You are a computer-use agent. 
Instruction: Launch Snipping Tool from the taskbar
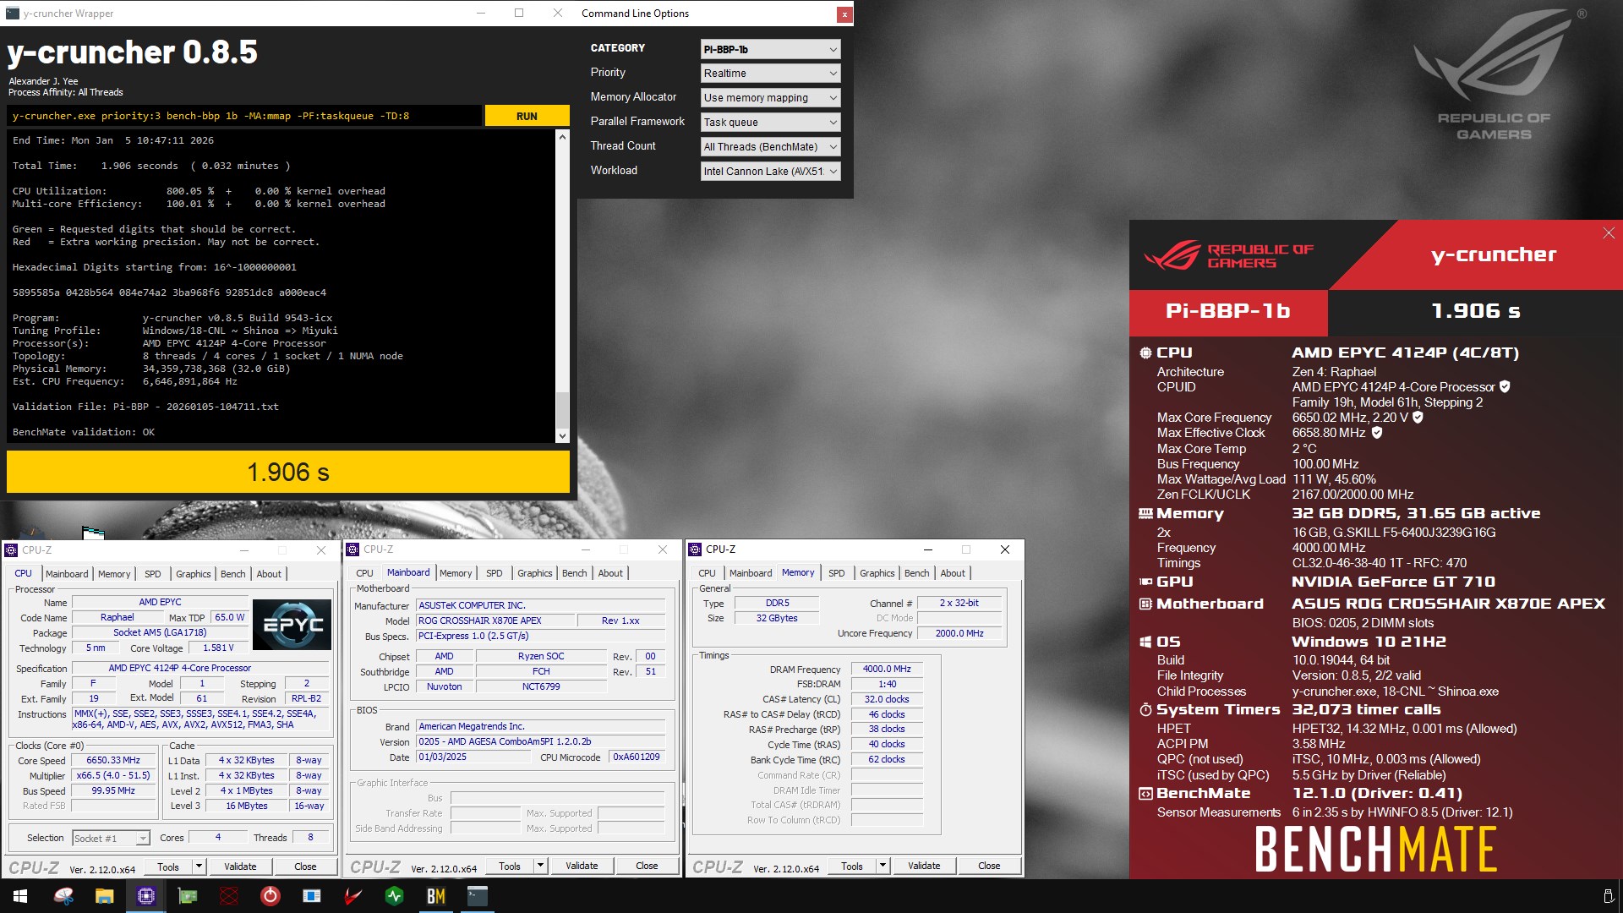(63, 896)
